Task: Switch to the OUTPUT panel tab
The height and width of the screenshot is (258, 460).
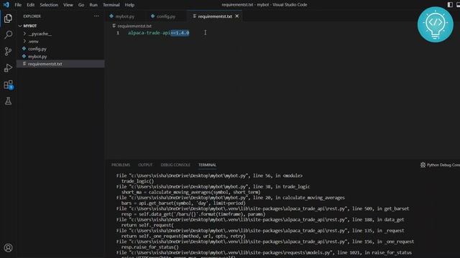Action: [145, 165]
